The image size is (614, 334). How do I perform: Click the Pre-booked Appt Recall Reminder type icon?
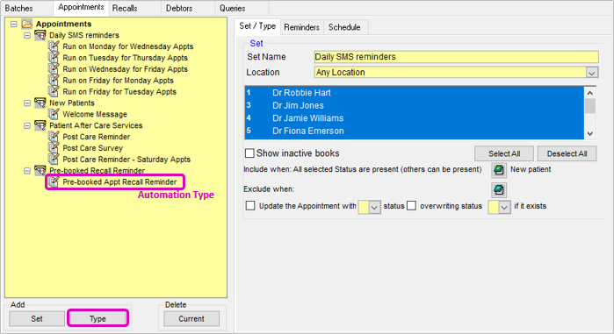tap(54, 182)
